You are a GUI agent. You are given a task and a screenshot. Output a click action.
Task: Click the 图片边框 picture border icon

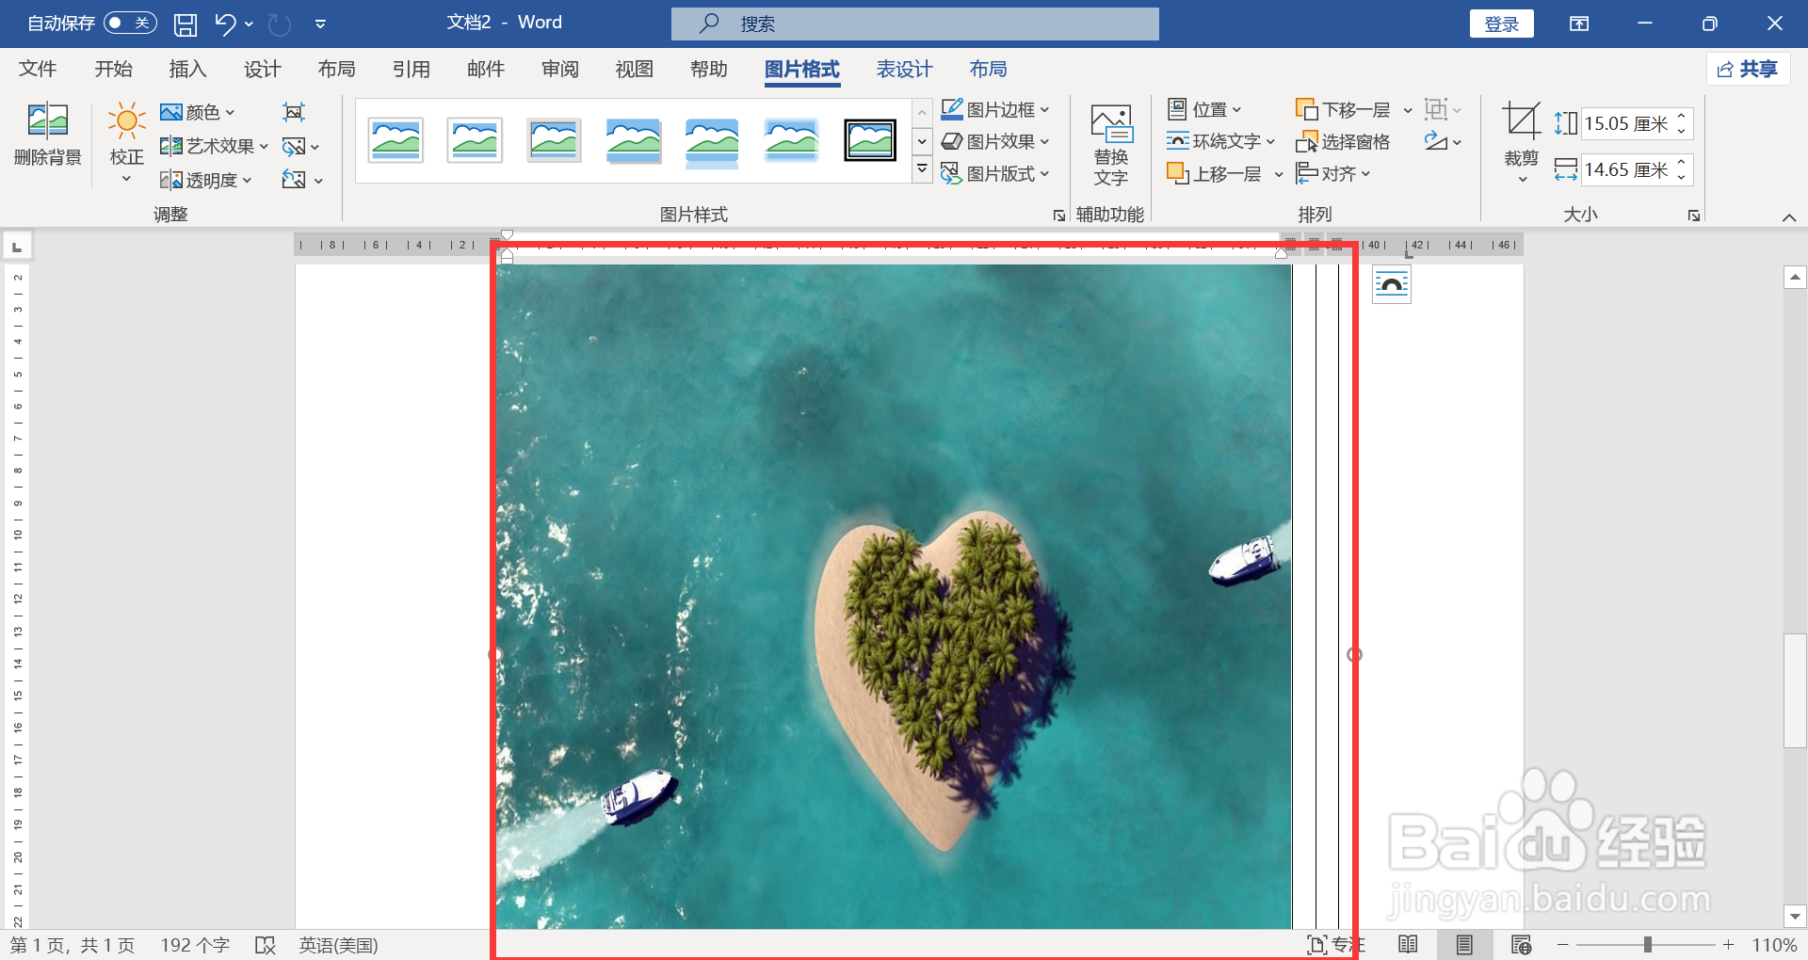click(952, 108)
